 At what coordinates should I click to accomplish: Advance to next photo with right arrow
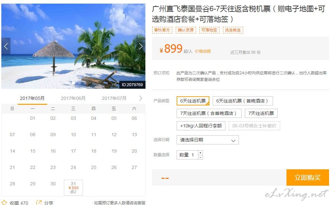pos(141,46)
